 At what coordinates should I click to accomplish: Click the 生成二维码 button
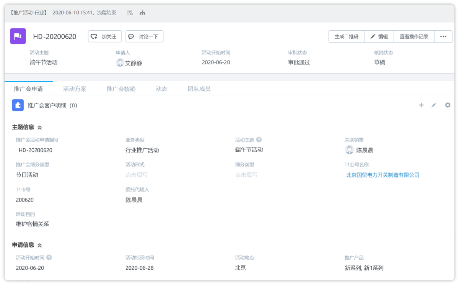(x=346, y=37)
